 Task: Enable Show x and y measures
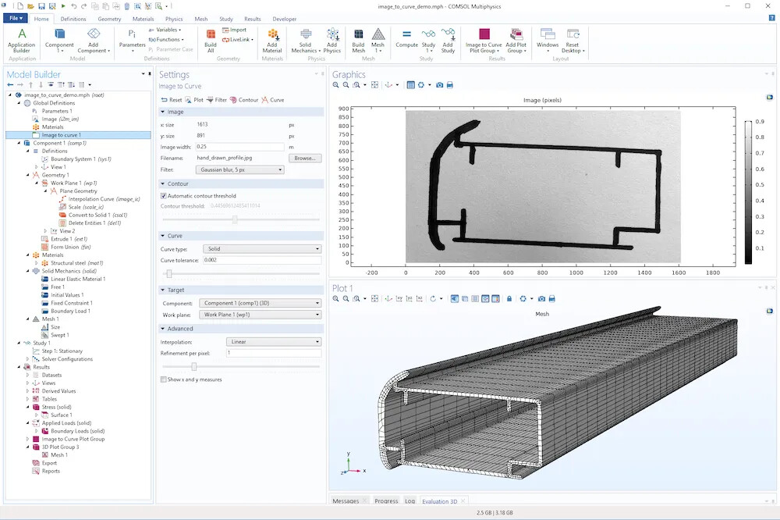(x=164, y=379)
